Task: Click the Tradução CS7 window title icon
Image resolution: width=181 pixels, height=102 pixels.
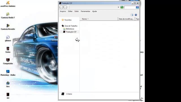Action: click(60, 3)
